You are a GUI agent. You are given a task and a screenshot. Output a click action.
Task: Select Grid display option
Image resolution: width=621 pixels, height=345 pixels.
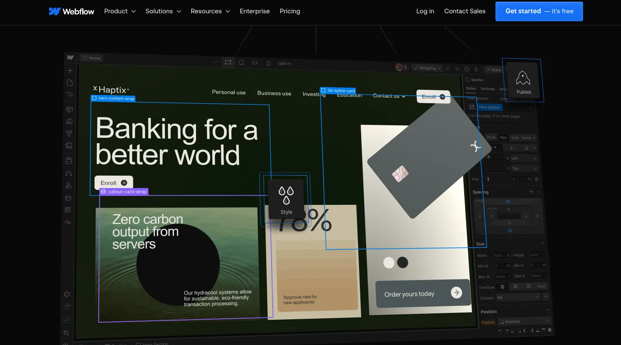coord(515,138)
